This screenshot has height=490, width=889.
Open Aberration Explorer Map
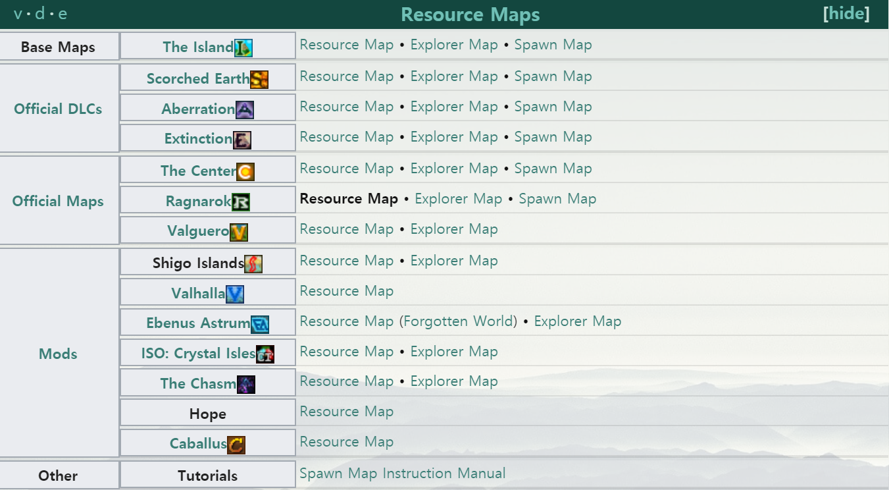tap(454, 107)
